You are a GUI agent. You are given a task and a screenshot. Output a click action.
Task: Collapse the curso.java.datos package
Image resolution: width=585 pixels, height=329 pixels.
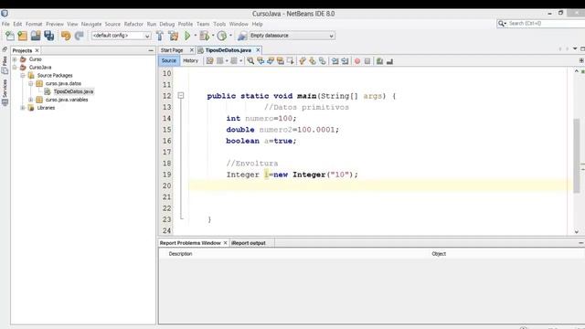[x=31, y=83]
